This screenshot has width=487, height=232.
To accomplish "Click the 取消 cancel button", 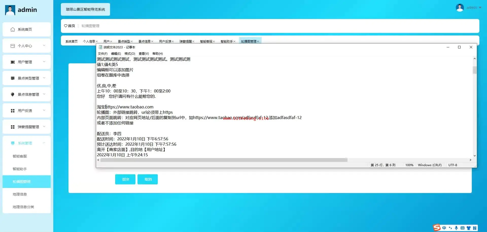I will (x=148, y=179).
